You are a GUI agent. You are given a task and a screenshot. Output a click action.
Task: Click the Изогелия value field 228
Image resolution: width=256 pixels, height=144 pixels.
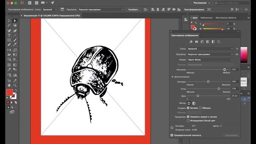coord(235,69)
